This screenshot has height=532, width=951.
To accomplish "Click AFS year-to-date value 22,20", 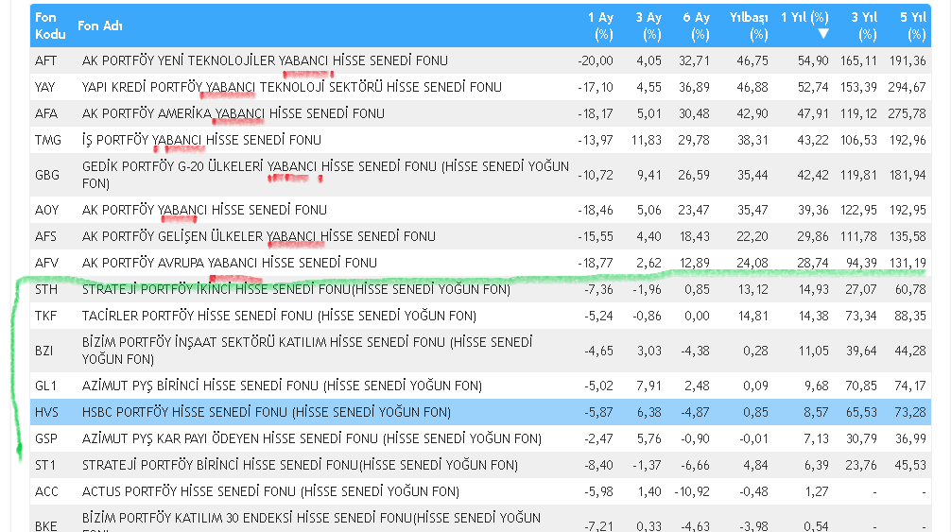I will [x=752, y=237].
